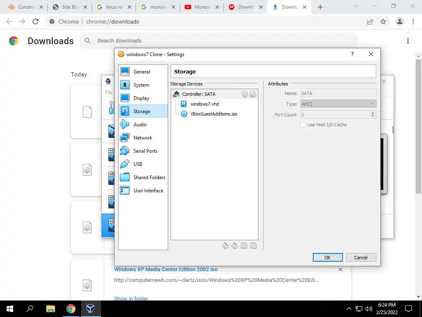Open Windows taskbar search
Screen dimensions: 422x317
pyautogui.click(x=30, y=309)
